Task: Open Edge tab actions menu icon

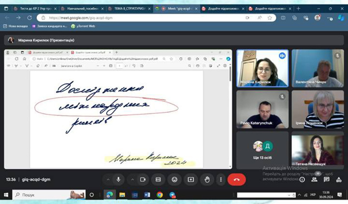Action: pyautogui.click(x=6, y=8)
